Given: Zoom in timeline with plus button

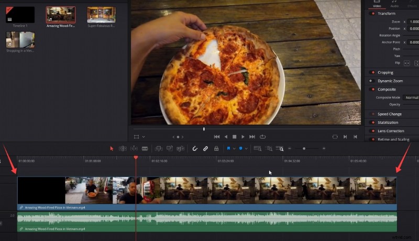Looking at the screenshot, I should click(324, 149).
